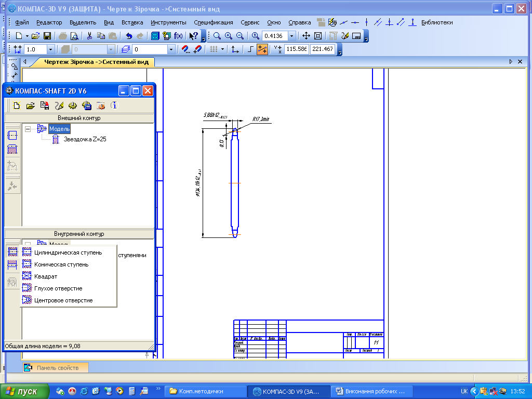Image resolution: width=532 pixels, height=399 pixels.
Task: Open the view scale 1.0 dropdown
Action: 50,49
